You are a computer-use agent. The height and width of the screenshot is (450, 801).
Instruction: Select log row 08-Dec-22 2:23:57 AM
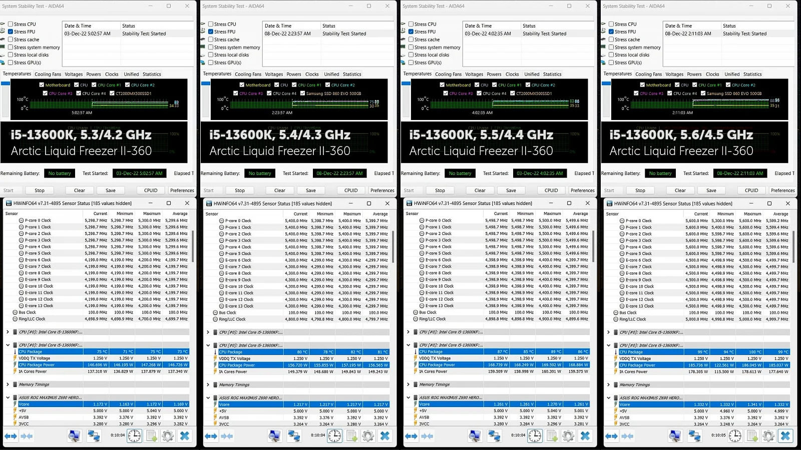pyautogui.click(x=327, y=33)
